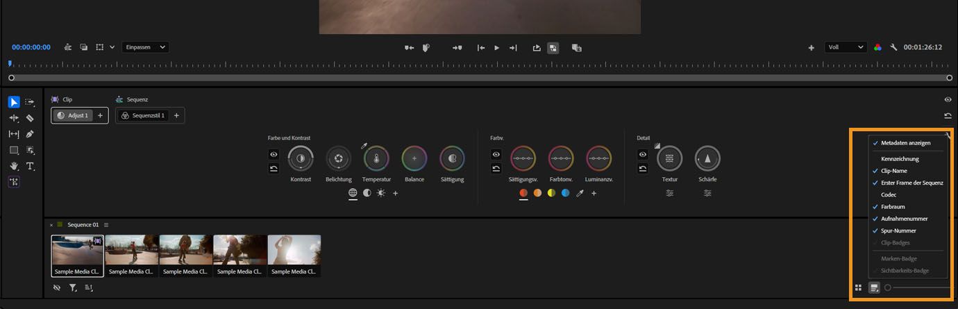
Task: Select the red color swatch
Action: click(x=523, y=193)
